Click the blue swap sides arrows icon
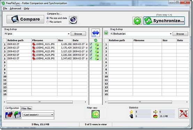Image resolution: width=193 pixels, height=130 pixels. point(95,33)
